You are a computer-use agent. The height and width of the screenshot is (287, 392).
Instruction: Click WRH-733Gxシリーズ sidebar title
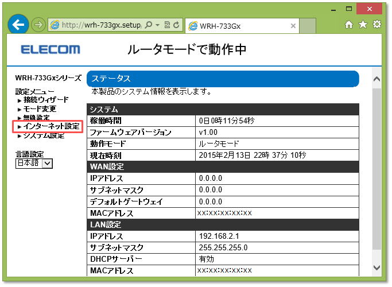pos(48,78)
